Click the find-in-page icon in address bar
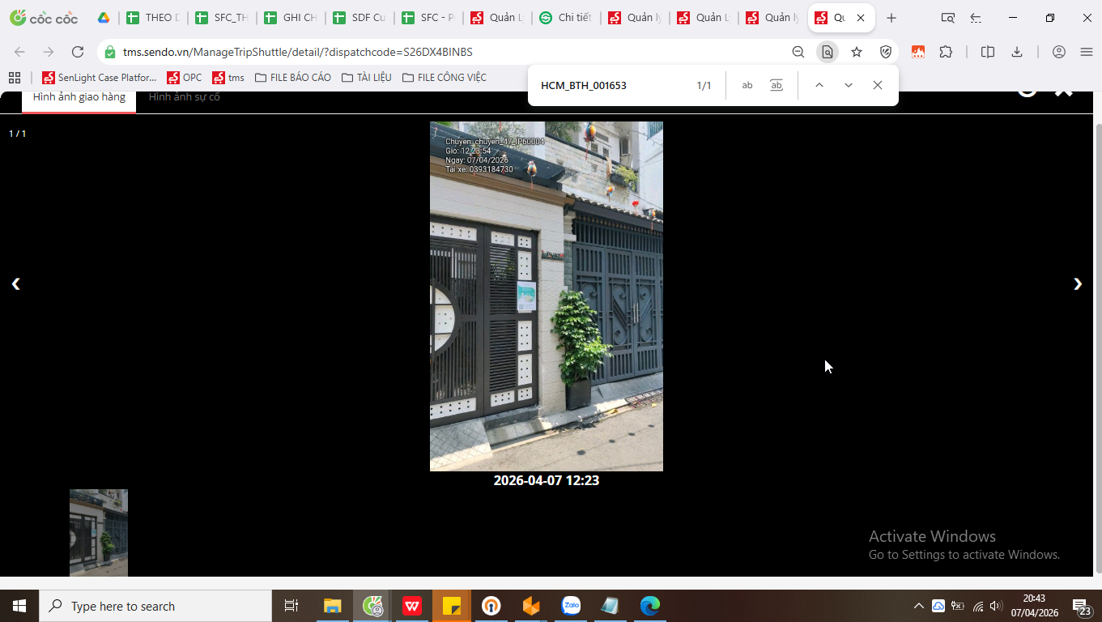Screen dimensions: 1102x622 coord(828,52)
